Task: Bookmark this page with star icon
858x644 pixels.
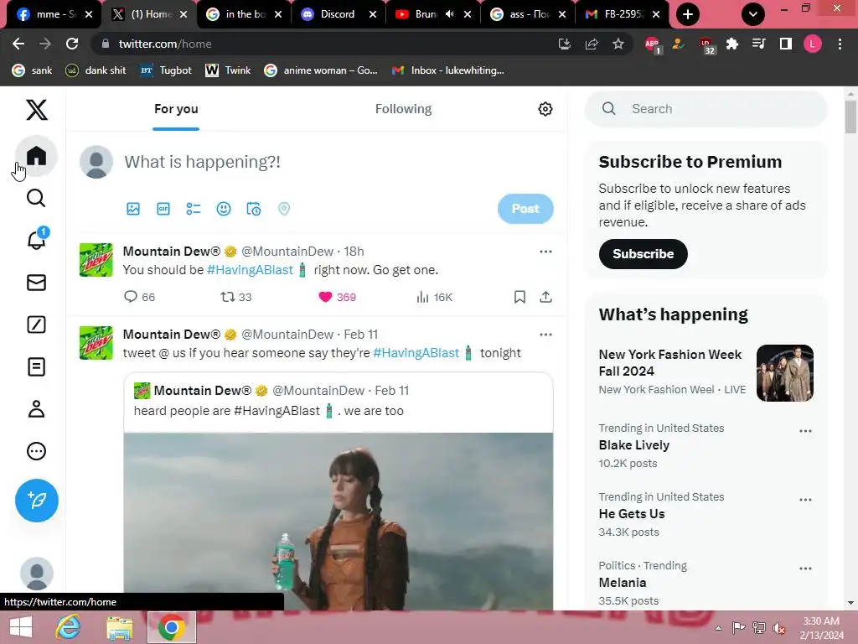Action: click(x=618, y=44)
